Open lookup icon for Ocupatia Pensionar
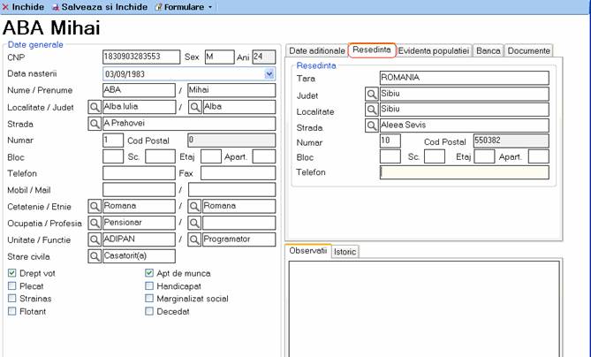 tap(95, 223)
